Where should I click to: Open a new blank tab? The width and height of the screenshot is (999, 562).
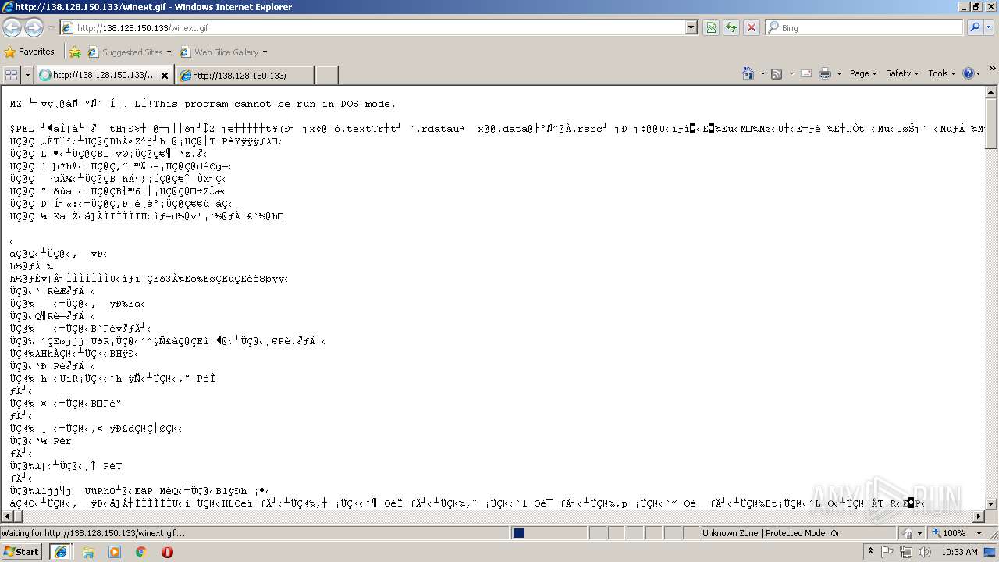click(326, 76)
